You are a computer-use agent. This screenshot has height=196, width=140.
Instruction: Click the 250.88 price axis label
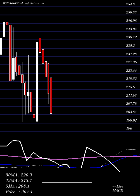coord(131,12)
